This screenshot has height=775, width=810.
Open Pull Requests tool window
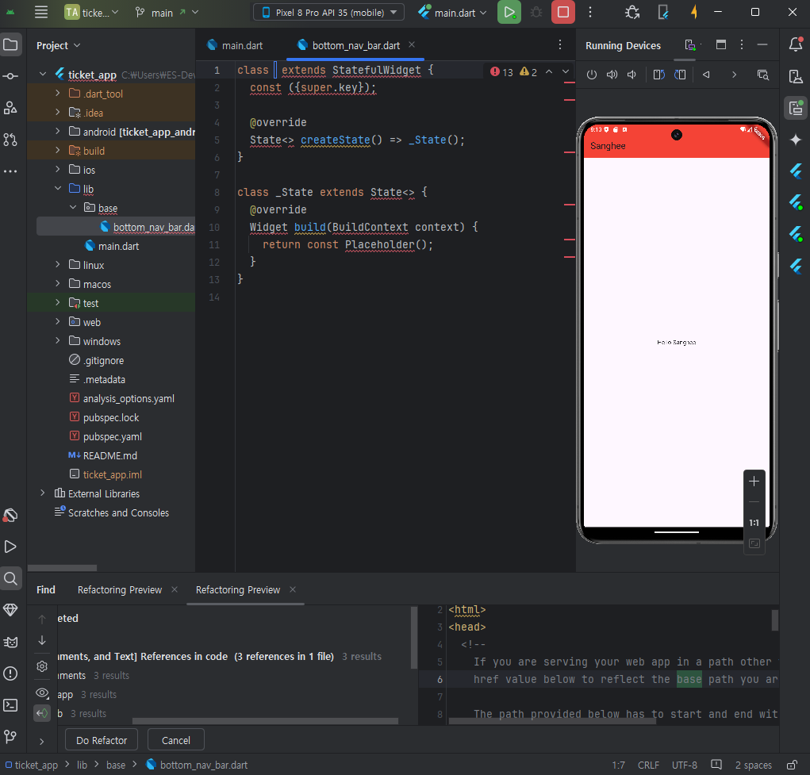[x=10, y=140]
